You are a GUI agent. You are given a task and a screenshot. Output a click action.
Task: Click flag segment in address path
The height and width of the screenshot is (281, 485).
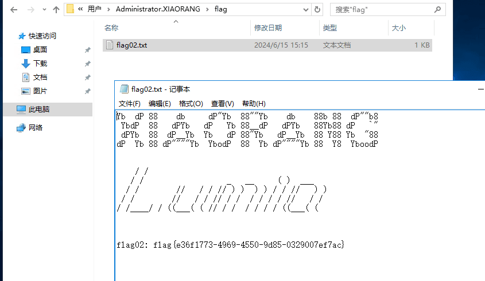coord(221,9)
